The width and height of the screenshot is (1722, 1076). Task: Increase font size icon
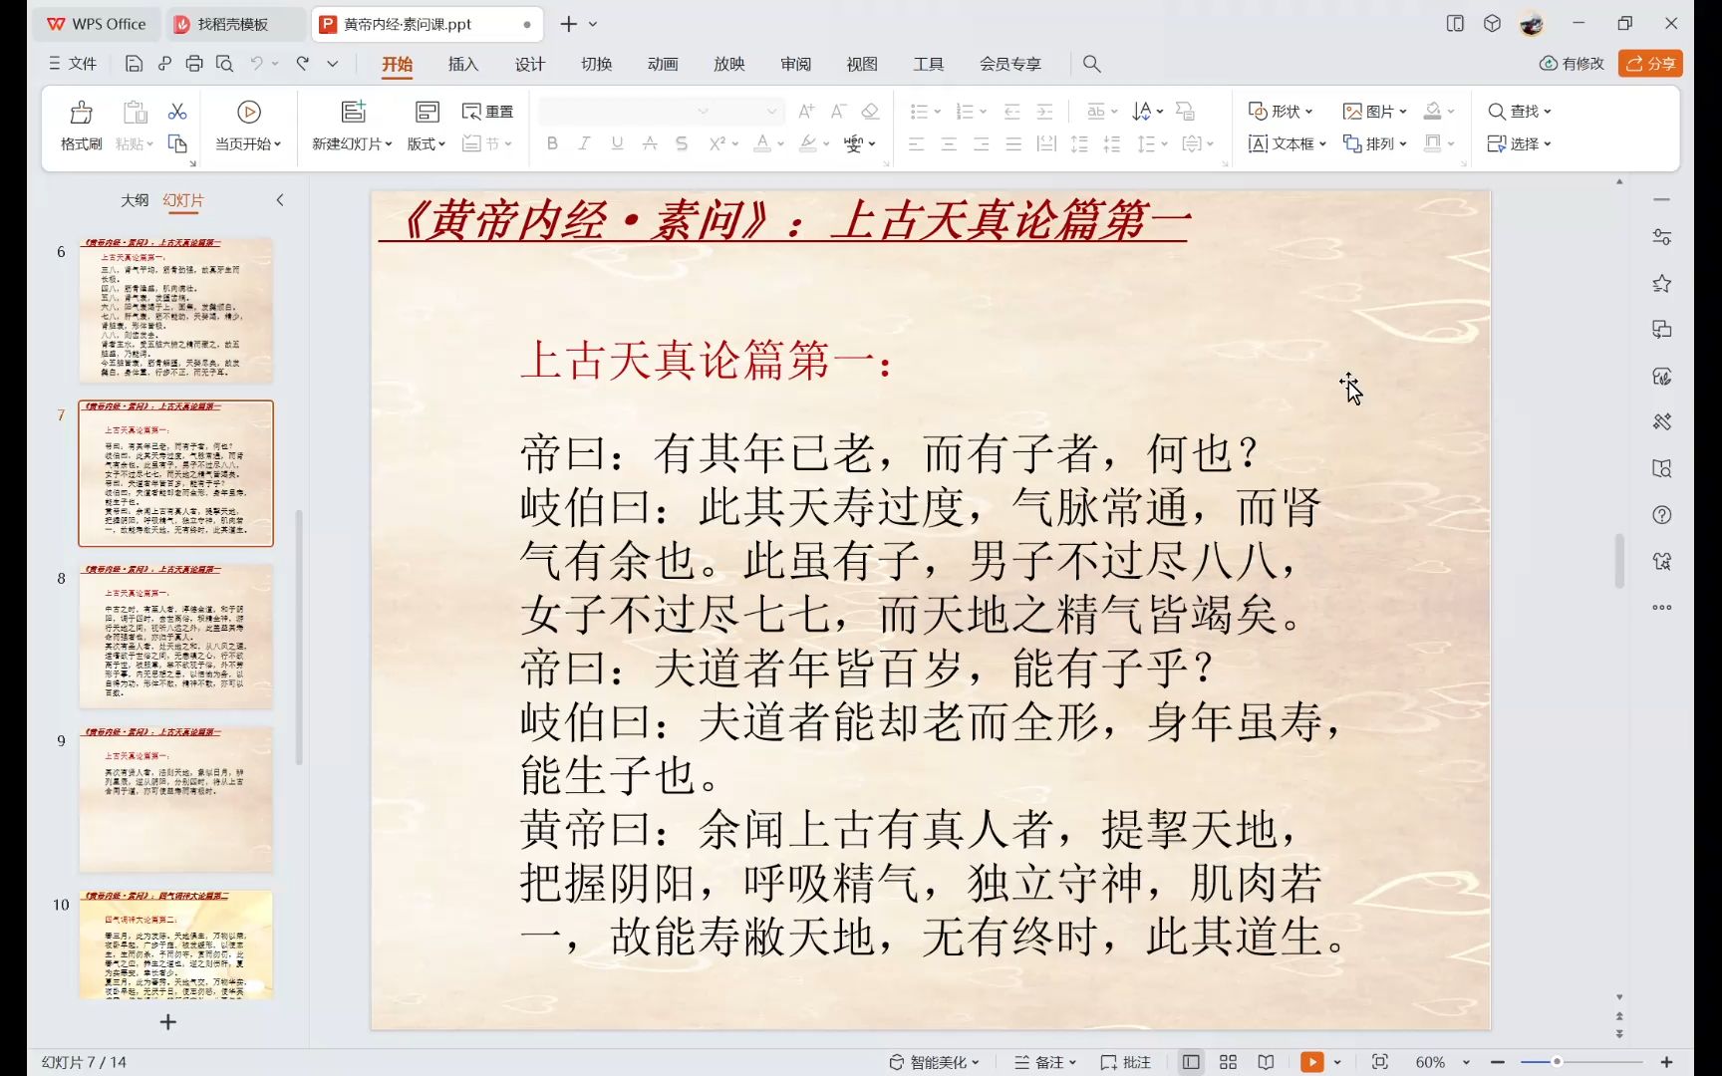(806, 111)
